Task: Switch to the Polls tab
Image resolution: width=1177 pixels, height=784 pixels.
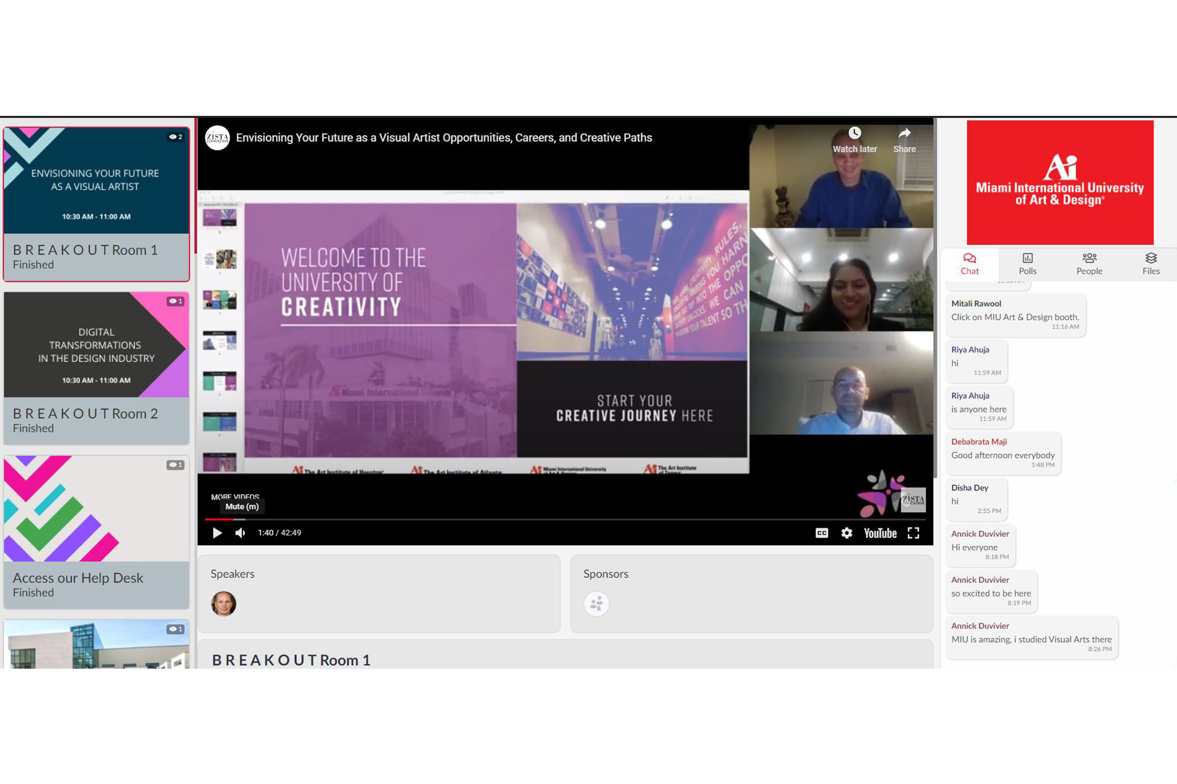Action: point(1028,264)
